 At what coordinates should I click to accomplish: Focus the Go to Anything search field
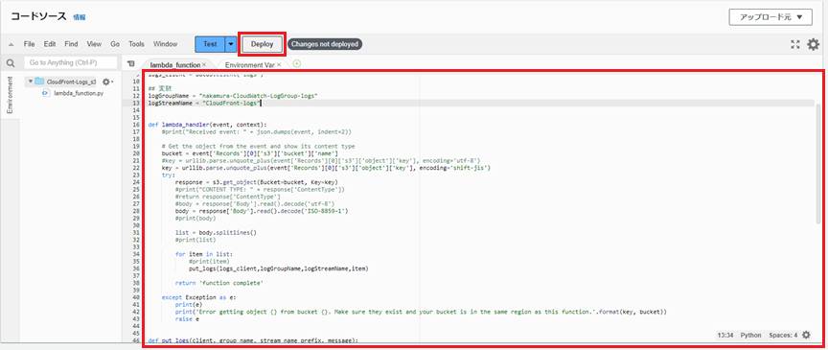[71, 63]
